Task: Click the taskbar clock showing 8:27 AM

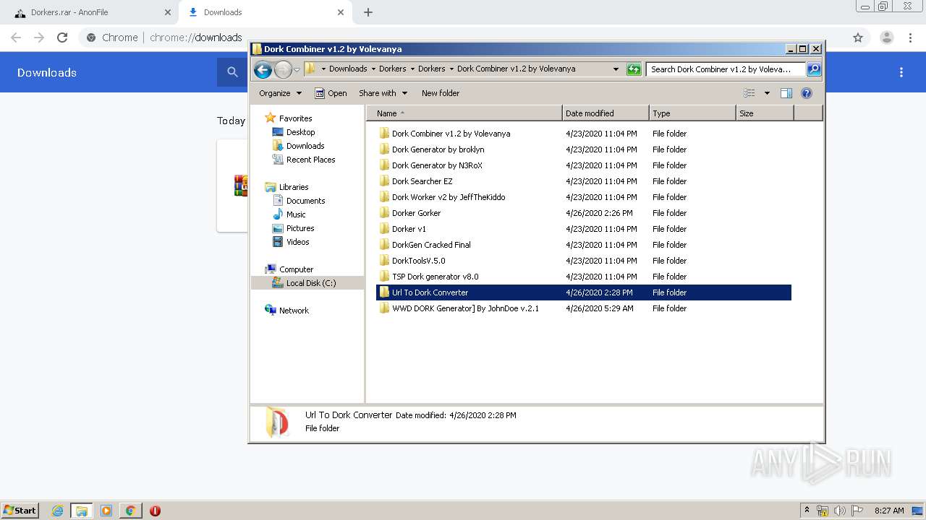Action: 889,511
